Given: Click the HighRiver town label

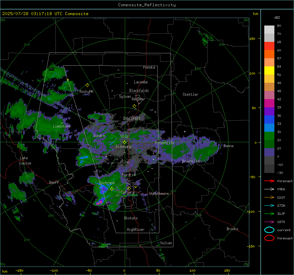Looking at the screenshot, I should point(136,230).
